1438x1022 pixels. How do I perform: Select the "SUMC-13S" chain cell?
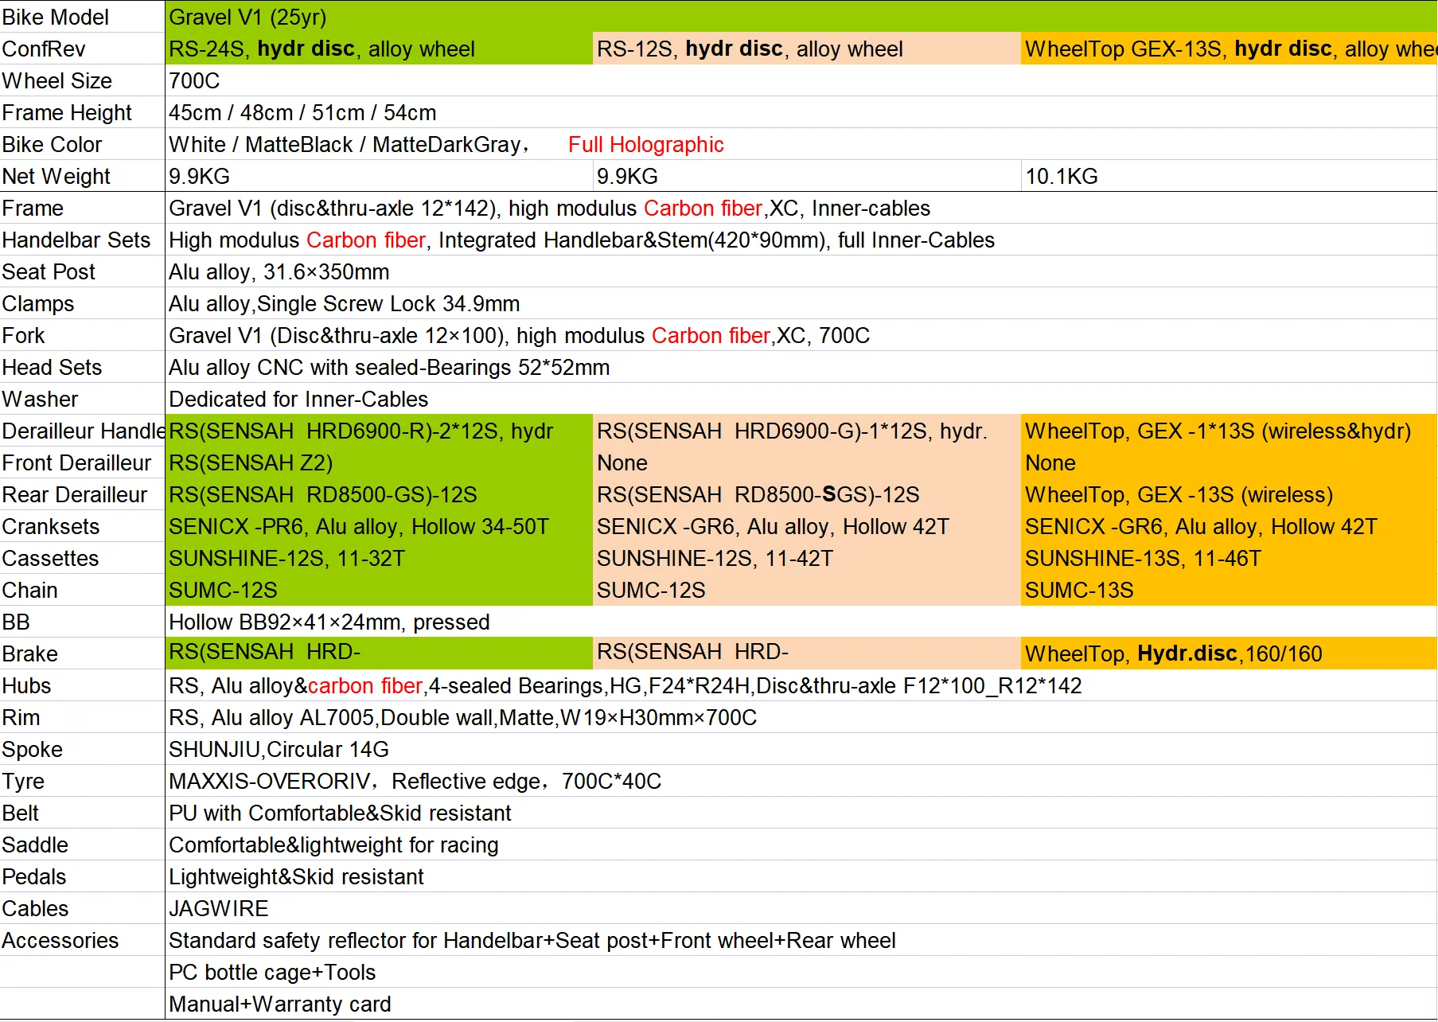tap(1230, 590)
